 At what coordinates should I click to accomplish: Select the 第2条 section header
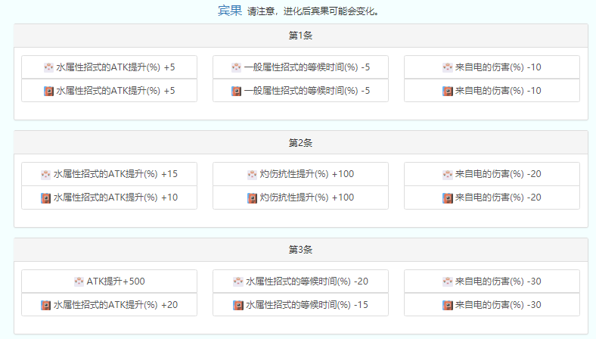click(x=300, y=142)
